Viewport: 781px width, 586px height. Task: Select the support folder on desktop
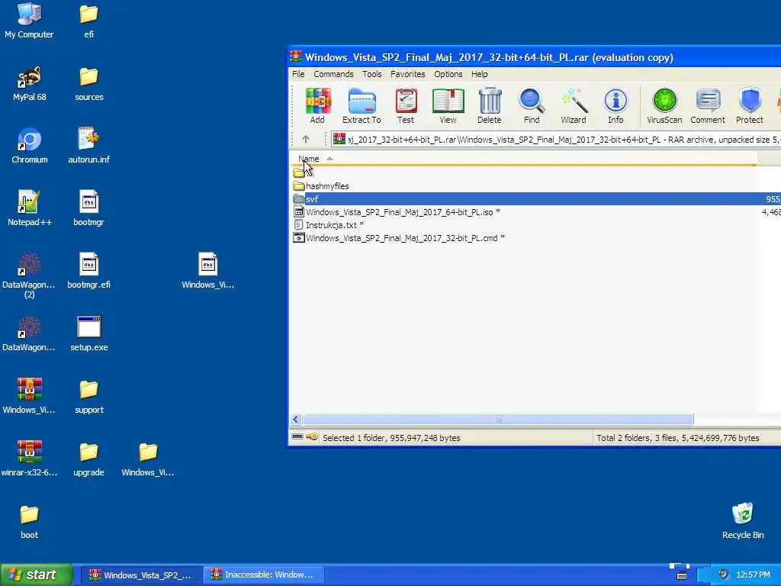click(x=88, y=397)
